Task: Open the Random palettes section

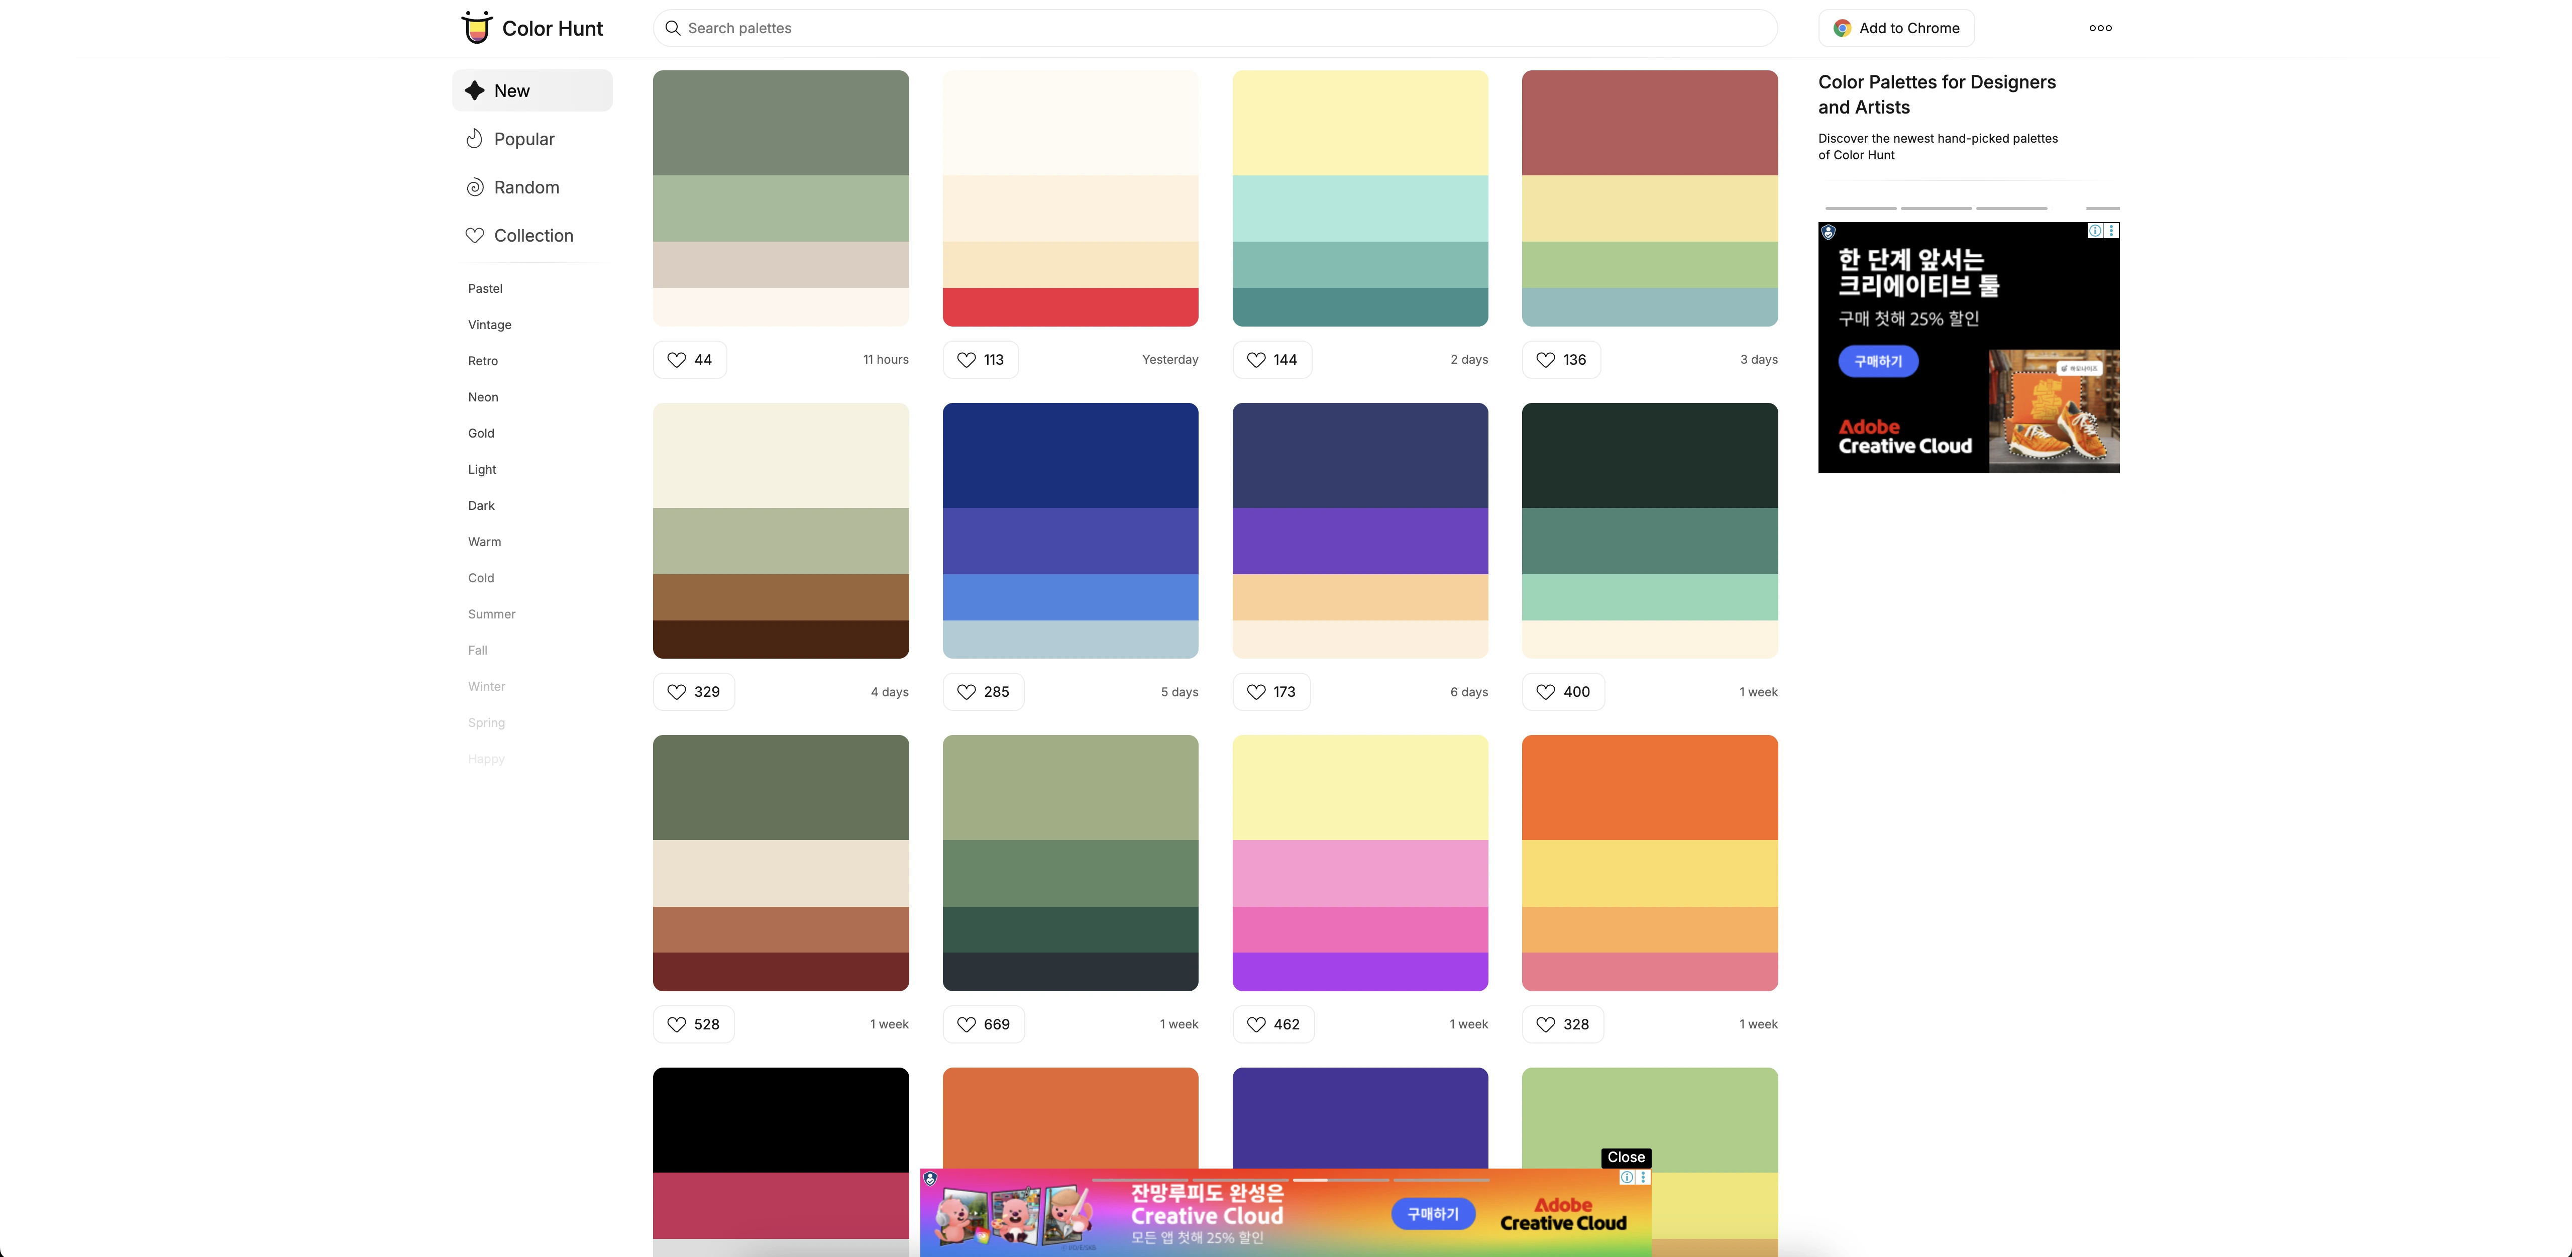Action: click(x=532, y=188)
